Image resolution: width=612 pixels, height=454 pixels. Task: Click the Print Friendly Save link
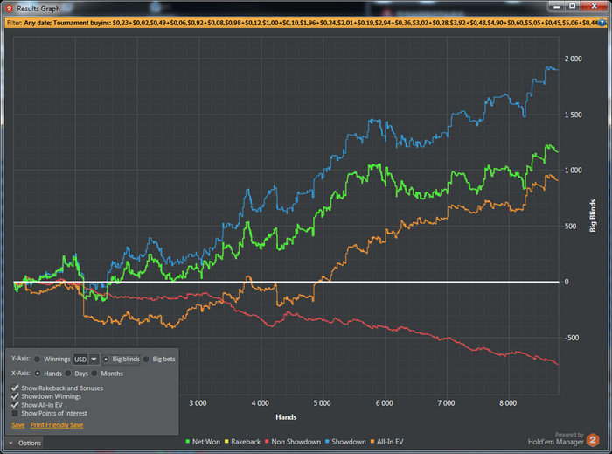coord(57,425)
